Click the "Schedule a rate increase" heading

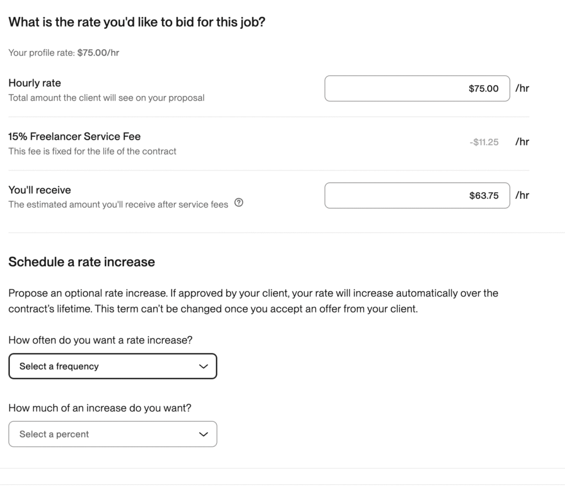(82, 262)
